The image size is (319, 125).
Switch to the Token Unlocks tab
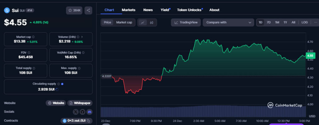pyautogui.click(x=189, y=10)
